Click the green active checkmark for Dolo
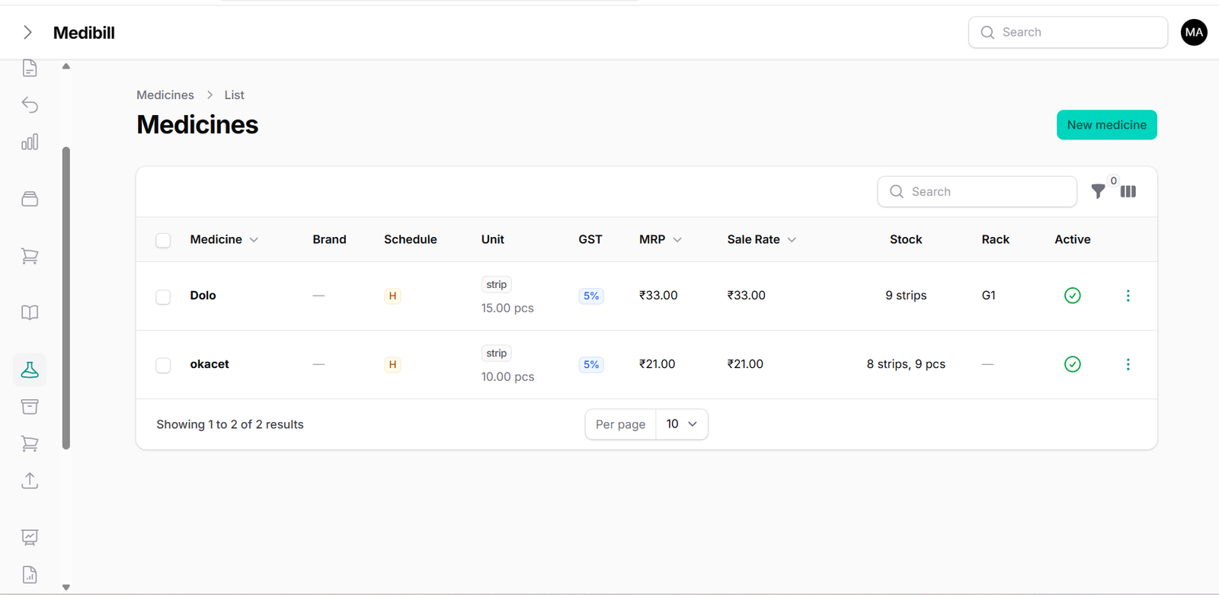Screen dimensions: 1219x595 click(x=1073, y=296)
